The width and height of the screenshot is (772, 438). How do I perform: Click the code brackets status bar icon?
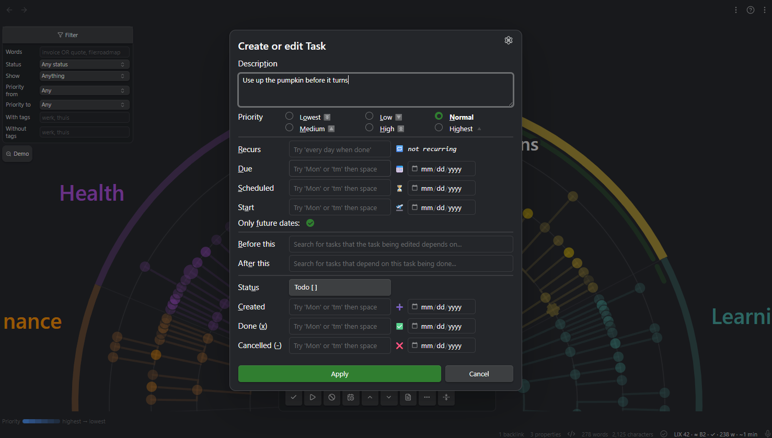coord(571,434)
